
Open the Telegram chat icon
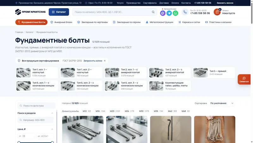[x=169, y=13]
